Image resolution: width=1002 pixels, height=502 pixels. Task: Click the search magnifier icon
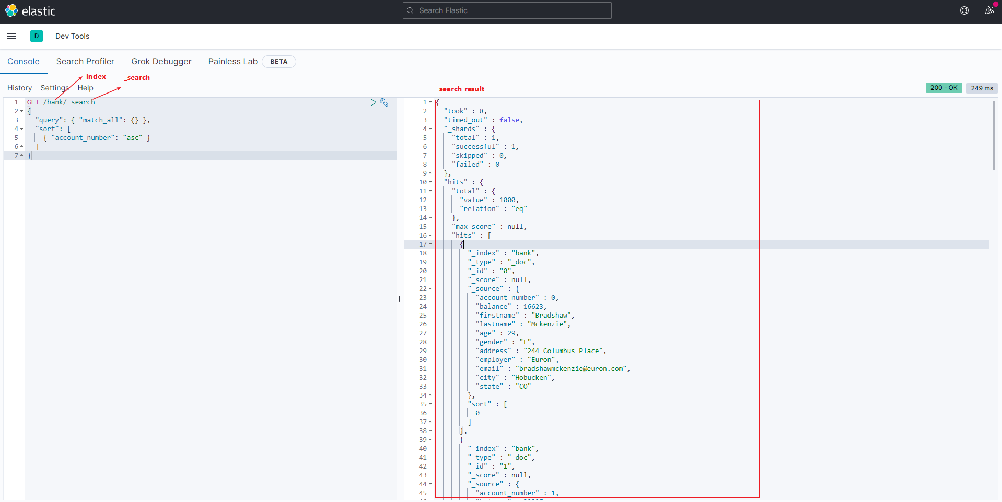click(x=411, y=10)
